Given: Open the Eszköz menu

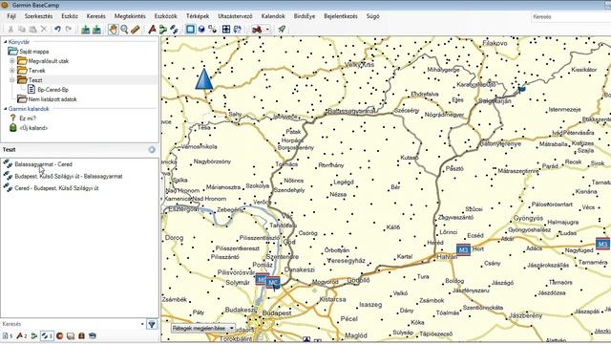Looking at the screenshot, I should pyautogui.click(x=70, y=16).
